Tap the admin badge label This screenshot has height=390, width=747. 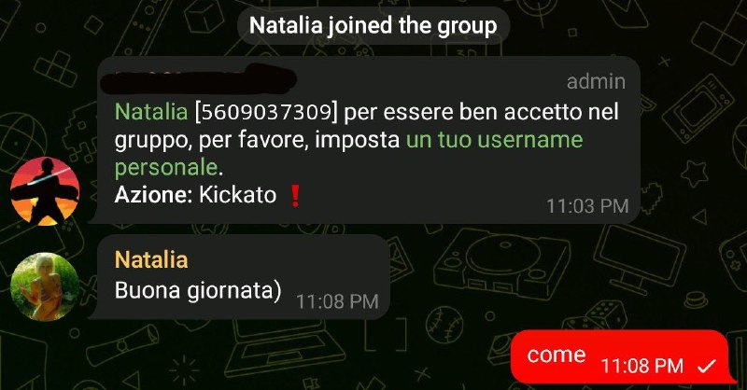click(596, 82)
